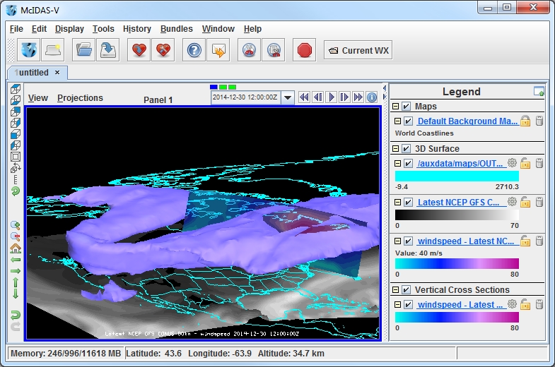Toggle Latest NCEP GFS layer checkbox

pos(408,203)
